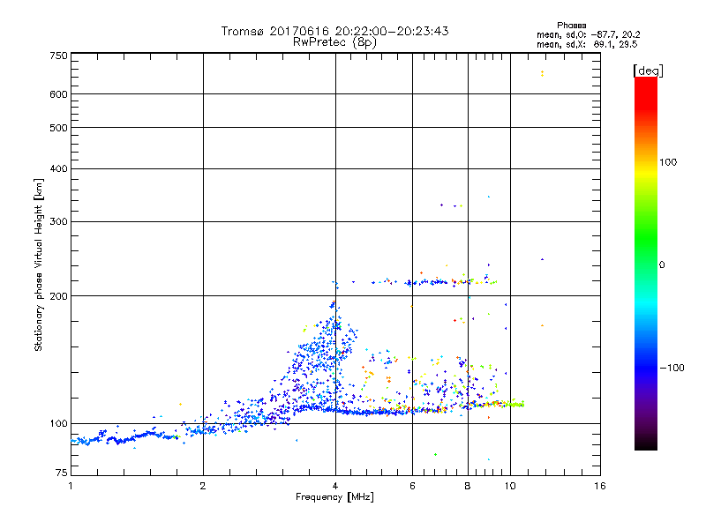The width and height of the screenshot is (706, 529).
Task: Click the 'mean, sd,O: -87.7, 20.2' statistics line
Action: (x=588, y=34)
